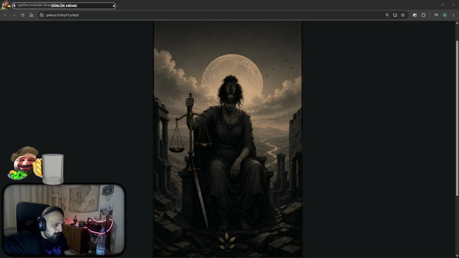Click the beer mug emote overlay
Screen dimensions: 459x258
52,169
